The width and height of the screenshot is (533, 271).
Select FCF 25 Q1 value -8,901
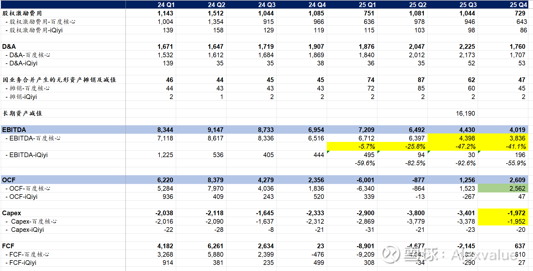tap(365, 246)
